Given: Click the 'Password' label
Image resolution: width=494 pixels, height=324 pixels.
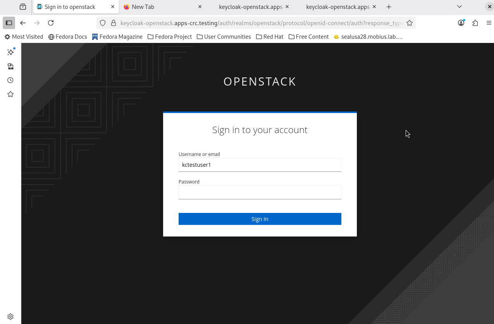Looking at the screenshot, I should 189,182.
